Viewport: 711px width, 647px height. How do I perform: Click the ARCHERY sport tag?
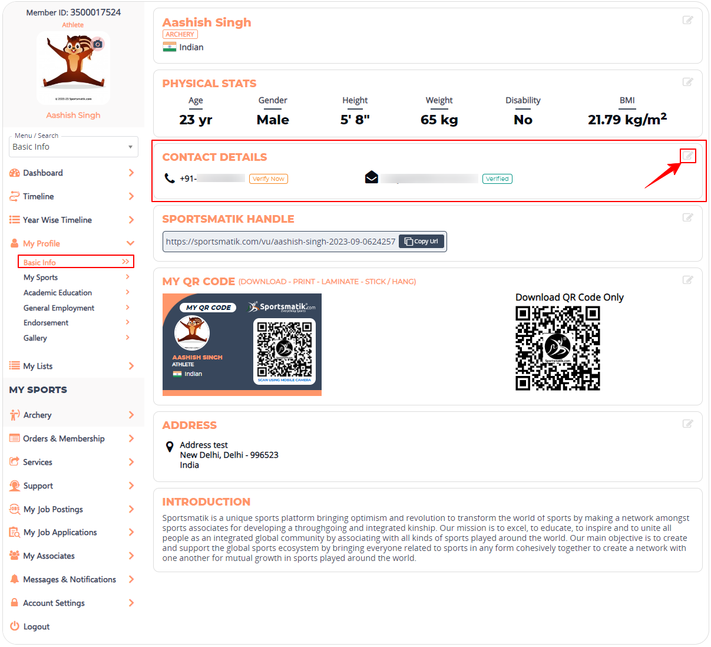(x=180, y=35)
